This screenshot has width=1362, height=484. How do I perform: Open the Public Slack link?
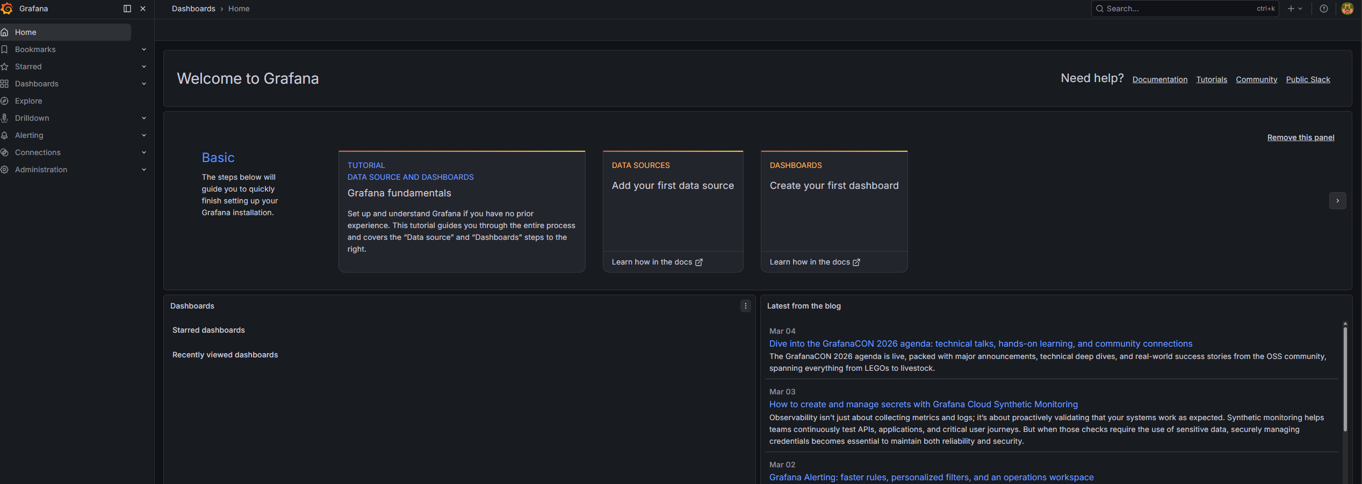[x=1308, y=79]
